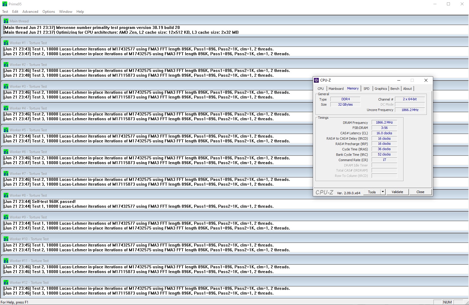Image resolution: width=469 pixels, height=305 pixels.
Task: Click the Main thread title bar
Action: pos(234,21)
